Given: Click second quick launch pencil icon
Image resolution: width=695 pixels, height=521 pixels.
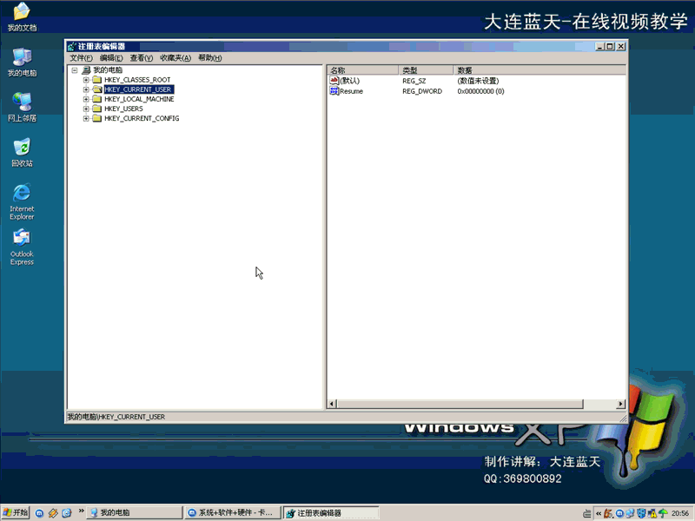Looking at the screenshot, I should [53, 513].
